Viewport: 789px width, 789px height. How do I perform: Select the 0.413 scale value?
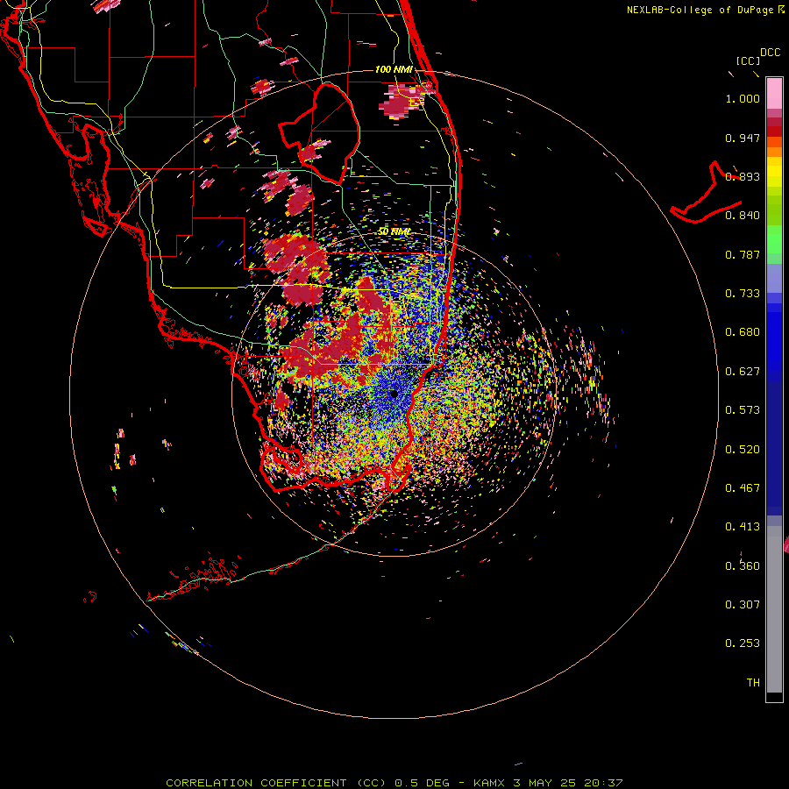tap(743, 527)
